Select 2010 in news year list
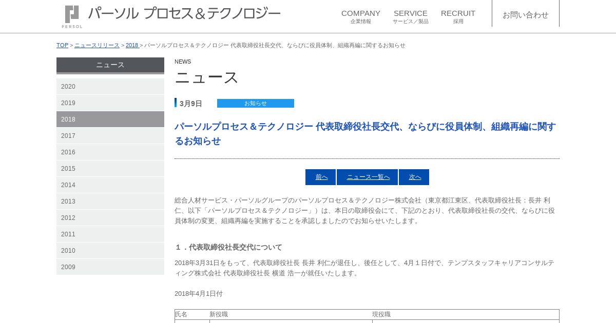616x323 pixels. (x=110, y=251)
